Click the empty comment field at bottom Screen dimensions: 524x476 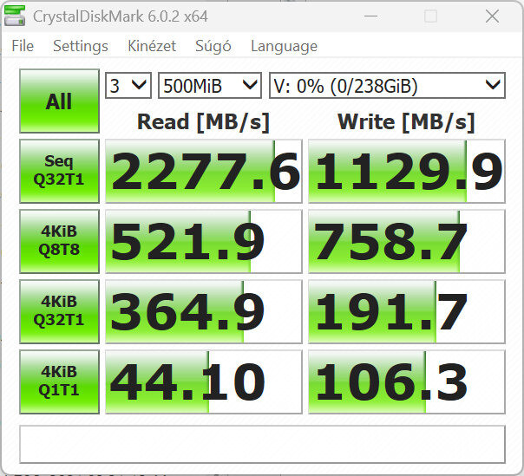pyautogui.click(x=262, y=444)
